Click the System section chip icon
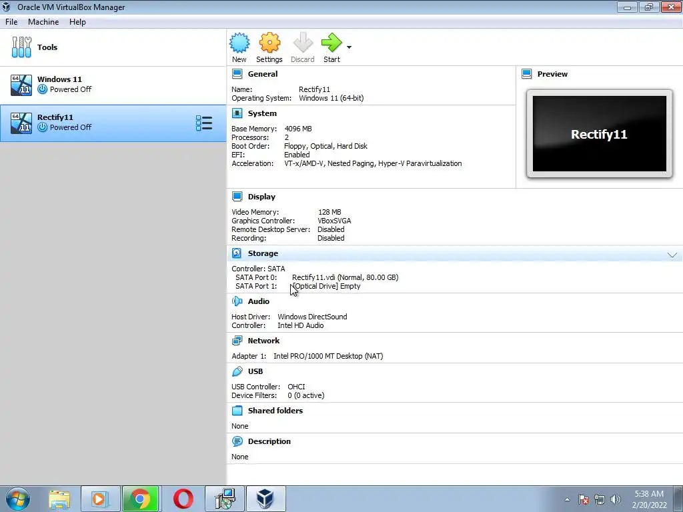The image size is (683, 512). [237, 113]
